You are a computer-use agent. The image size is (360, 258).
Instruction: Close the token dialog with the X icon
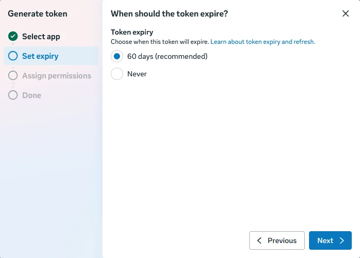pos(345,13)
